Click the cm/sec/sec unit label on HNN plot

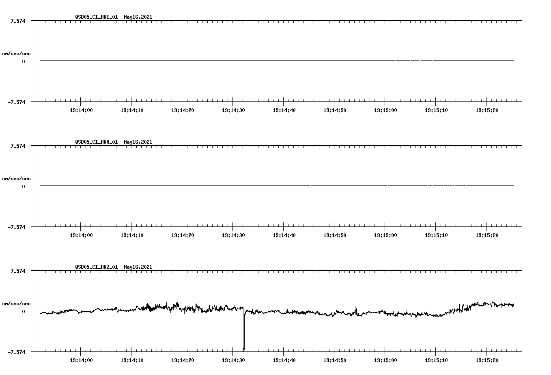click(x=17, y=178)
